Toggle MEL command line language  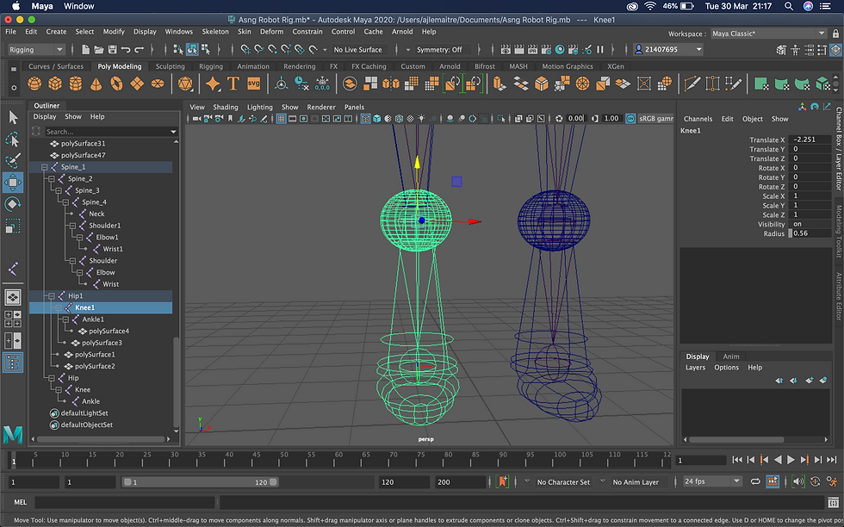(21, 502)
